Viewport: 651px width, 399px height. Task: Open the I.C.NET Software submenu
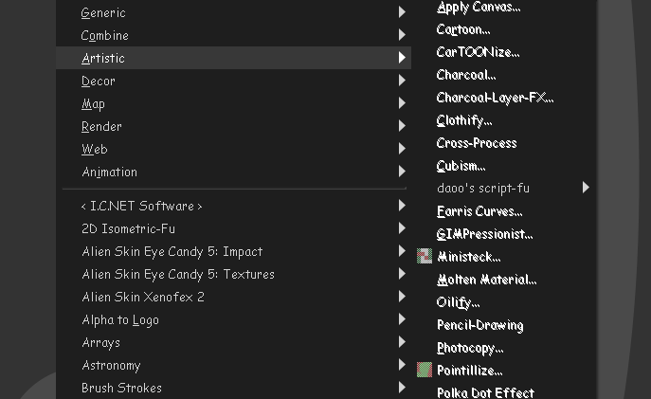[234, 206]
